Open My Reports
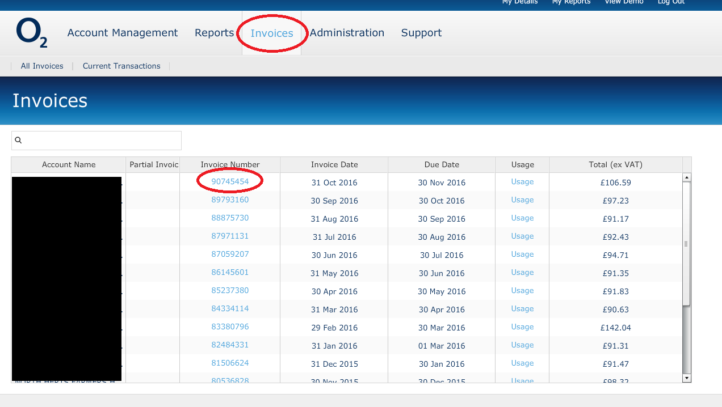This screenshot has height=407, width=722. coord(571,2)
